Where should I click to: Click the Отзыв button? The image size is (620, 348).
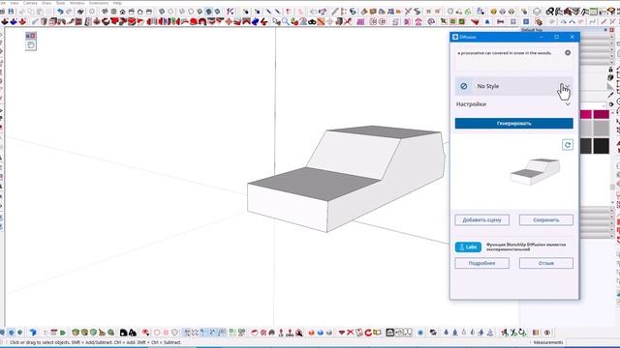tap(546, 263)
